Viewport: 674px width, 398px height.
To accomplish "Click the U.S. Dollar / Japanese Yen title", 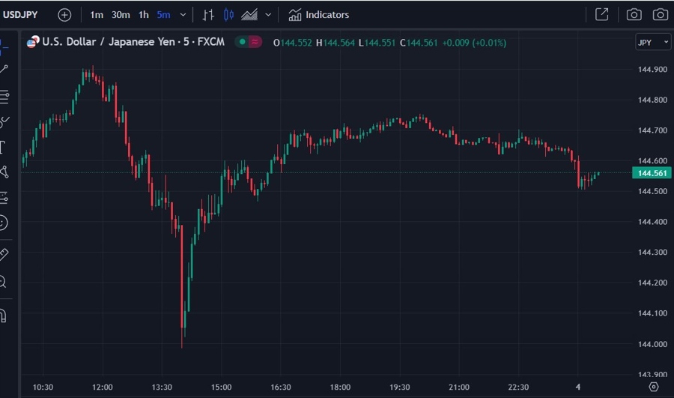I will [133, 42].
